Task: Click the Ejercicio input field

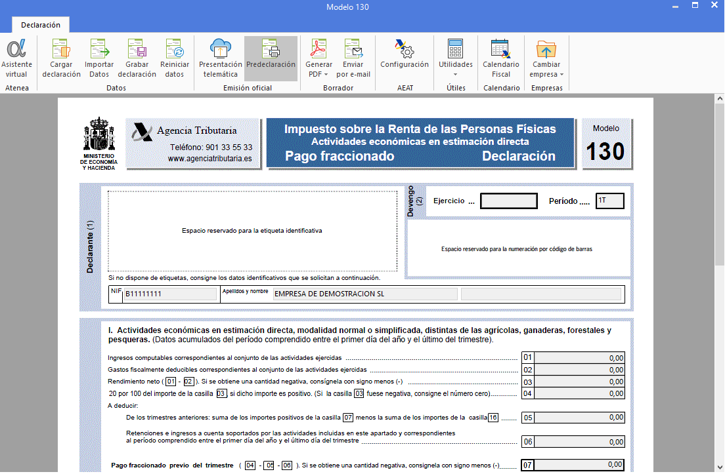Action: [x=508, y=201]
